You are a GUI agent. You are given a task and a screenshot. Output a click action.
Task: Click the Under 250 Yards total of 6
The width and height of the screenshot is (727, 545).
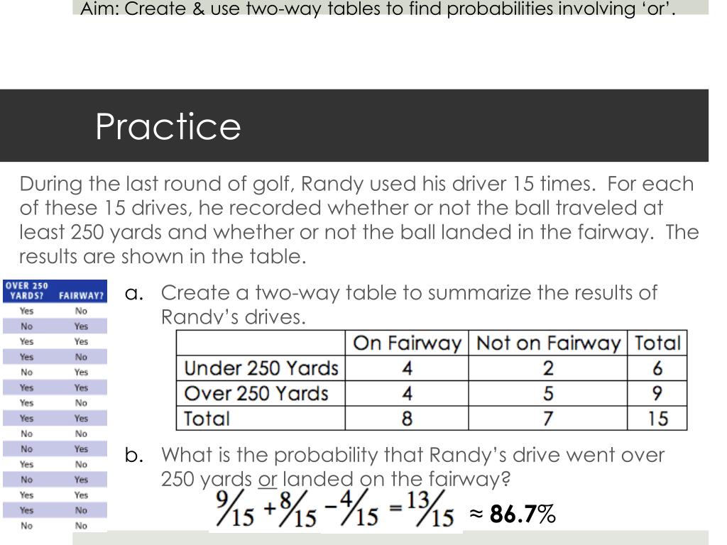[x=657, y=368]
